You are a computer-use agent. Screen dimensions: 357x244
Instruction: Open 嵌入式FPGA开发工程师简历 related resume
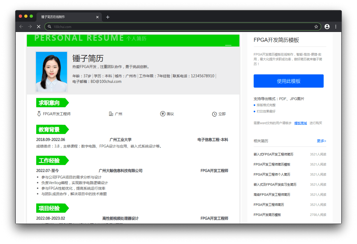[273, 154]
